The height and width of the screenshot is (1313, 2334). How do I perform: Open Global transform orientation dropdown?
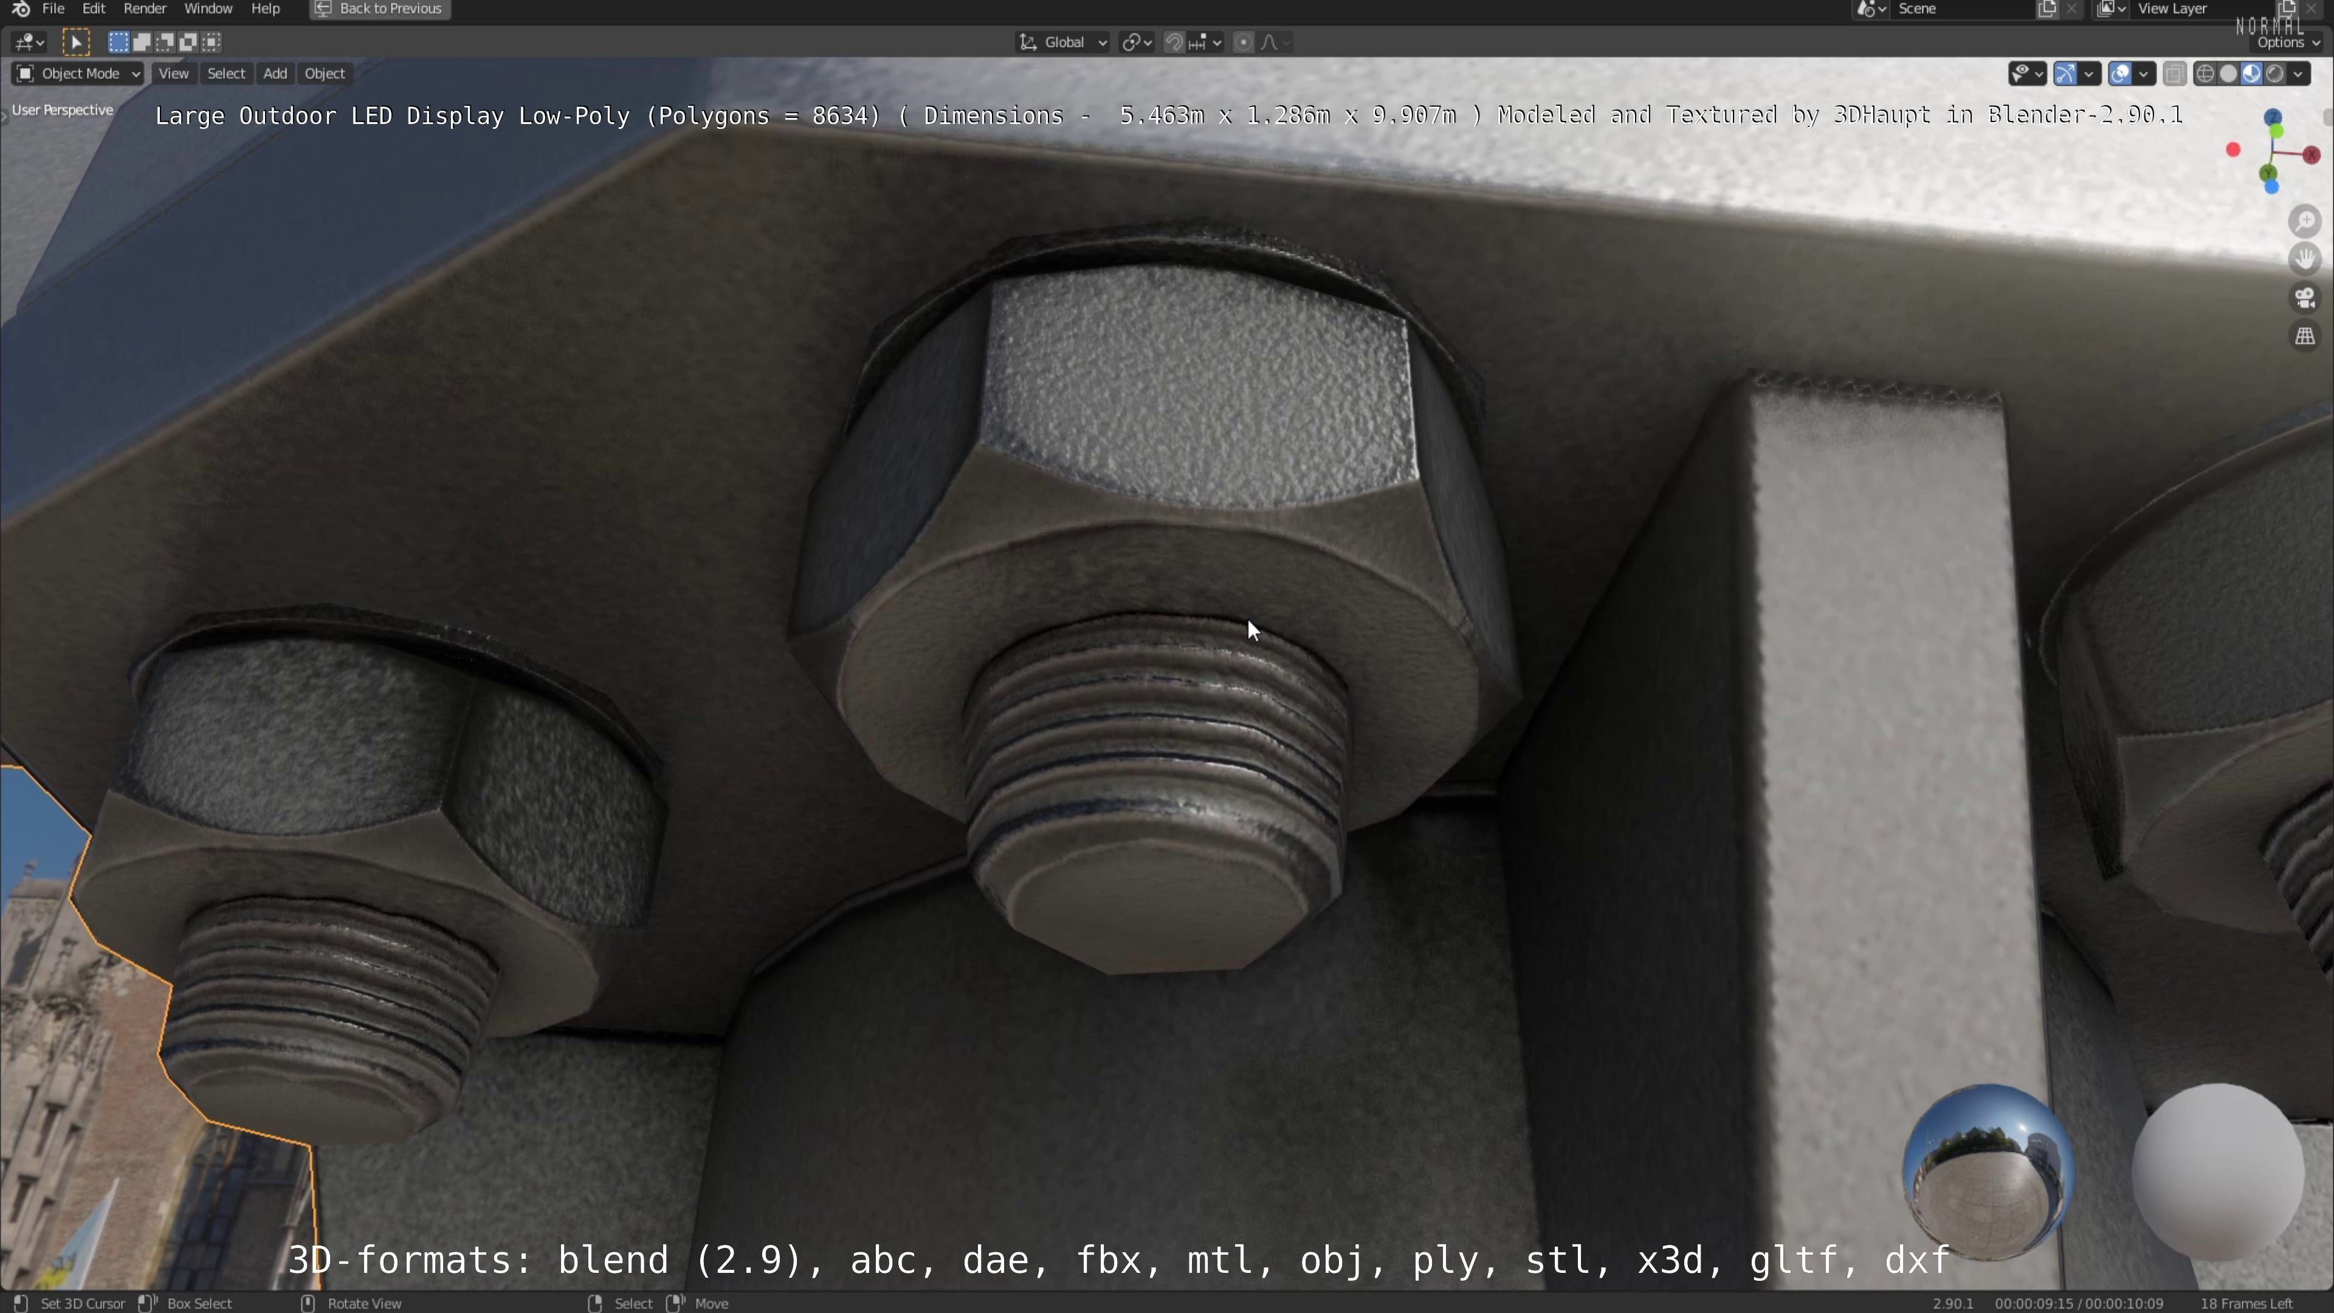(1063, 42)
